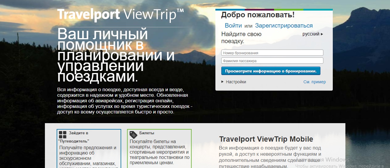The width and height of the screenshot is (390, 168).
Task: Click the Билеты ticket tag icon
Action: tap(134, 135)
